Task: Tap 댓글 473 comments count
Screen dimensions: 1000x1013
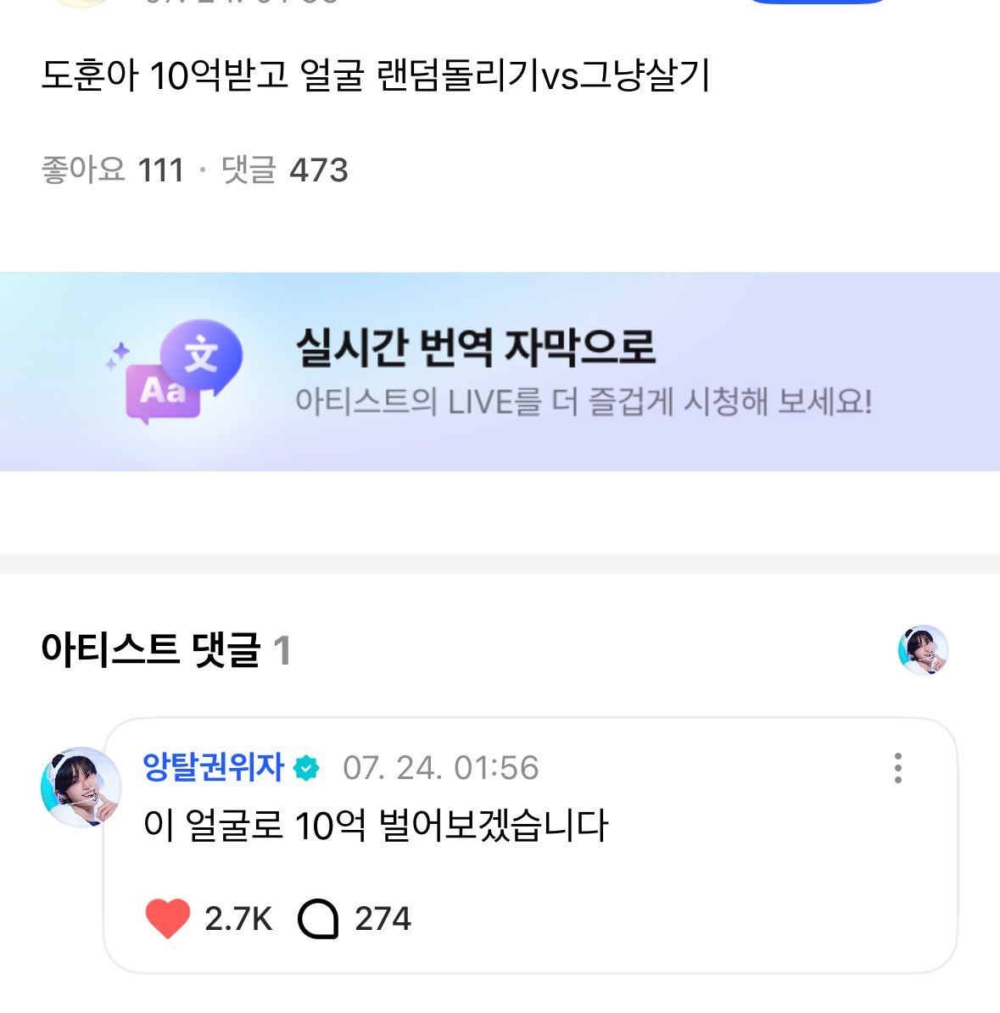Action: click(x=285, y=170)
